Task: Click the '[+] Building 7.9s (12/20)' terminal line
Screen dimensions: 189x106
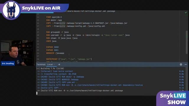Action: click(x=50, y=69)
